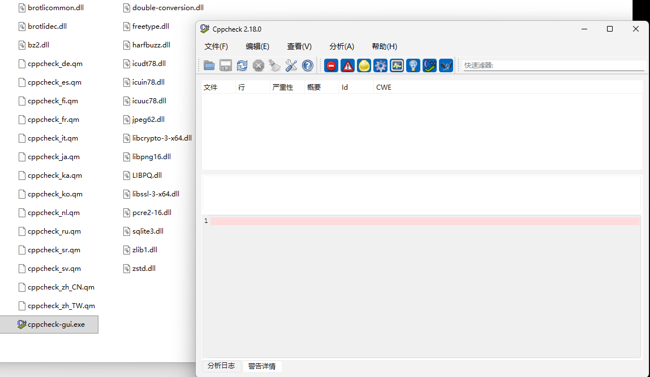
Task: Sort by the 文件 column header
Action: (218, 87)
